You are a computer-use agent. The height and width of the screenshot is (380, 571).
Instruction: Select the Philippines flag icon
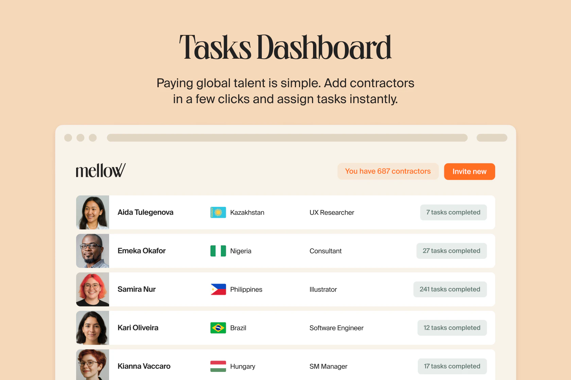point(218,289)
